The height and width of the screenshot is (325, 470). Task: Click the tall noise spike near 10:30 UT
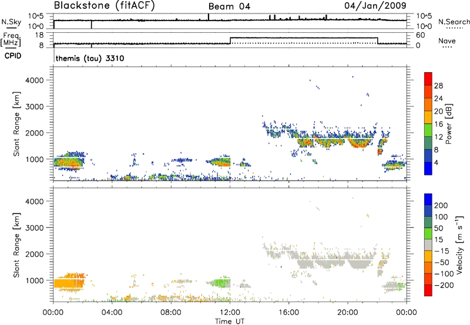point(209,17)
